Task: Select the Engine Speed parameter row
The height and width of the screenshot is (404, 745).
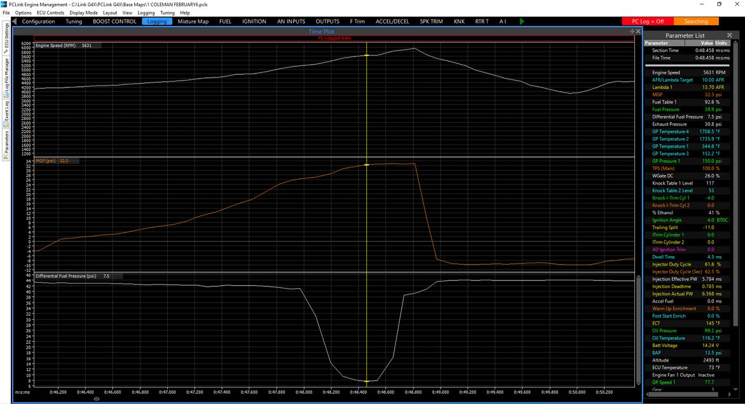Action: [687, 72]
